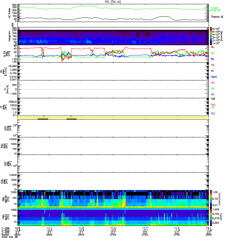The image size is (226, 241).
Task: Click the Keogram counts color bar
Action: tap(211, 36)
